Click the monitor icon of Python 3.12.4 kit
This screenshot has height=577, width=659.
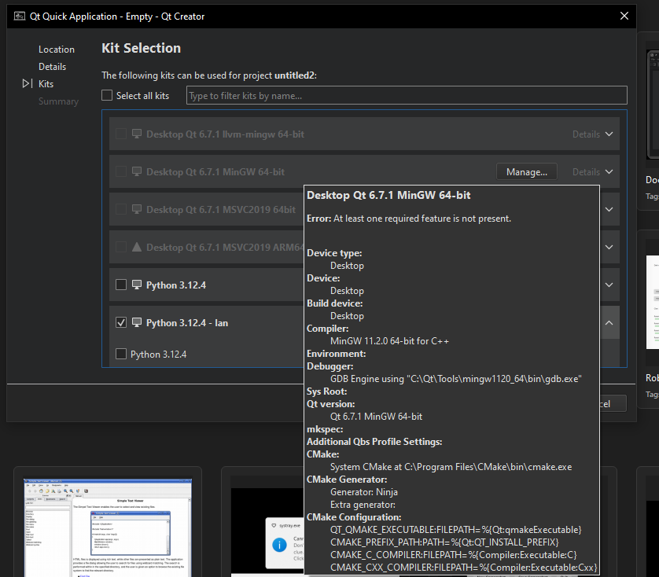[137, 285]
